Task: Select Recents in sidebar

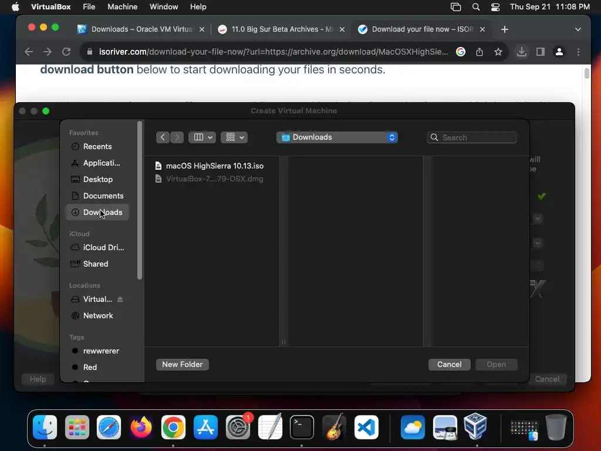Action: (97, 146)
